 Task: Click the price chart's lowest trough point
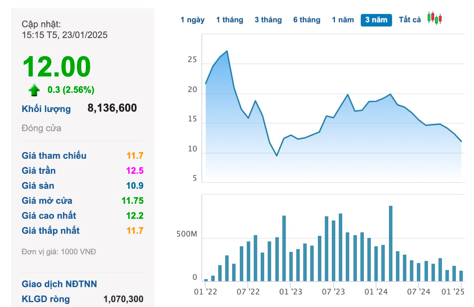click(277, 156)
